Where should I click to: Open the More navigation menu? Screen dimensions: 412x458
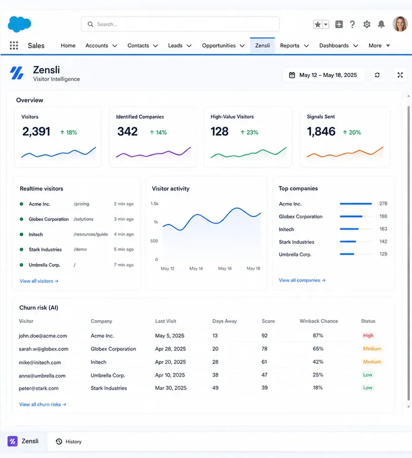pos(379,45)
